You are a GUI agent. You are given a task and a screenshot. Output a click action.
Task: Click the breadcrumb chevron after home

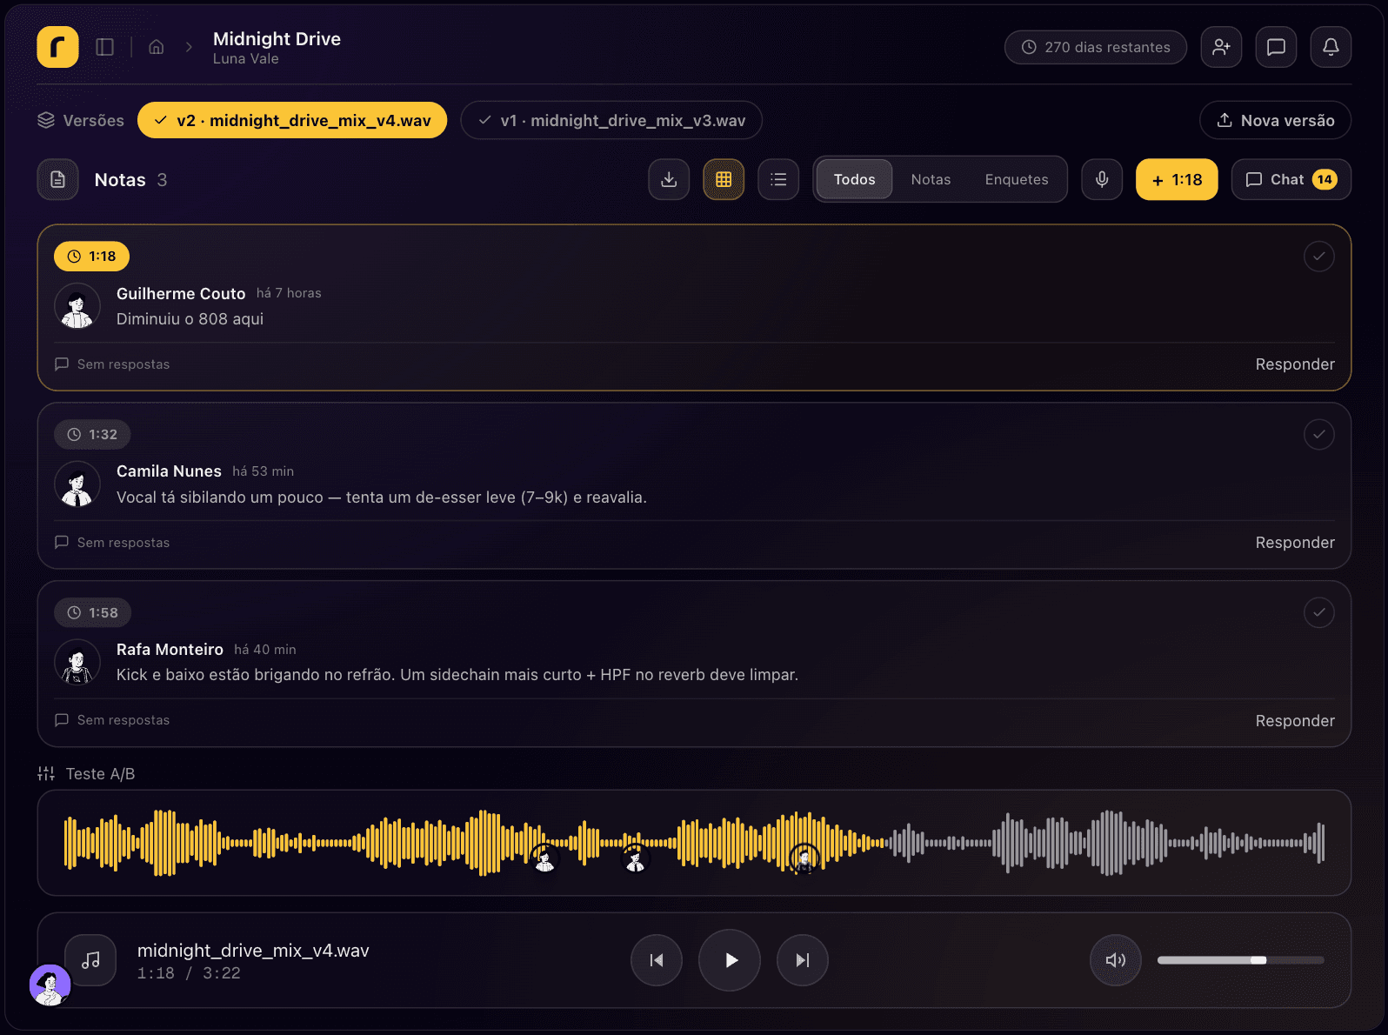tap(189, 47)
